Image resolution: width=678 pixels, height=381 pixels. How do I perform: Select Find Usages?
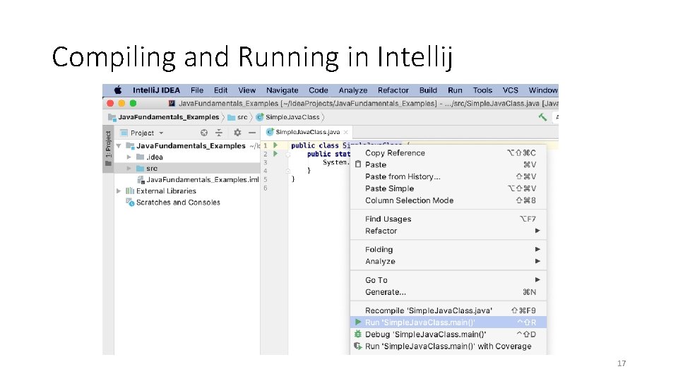(x=448, y=219)
